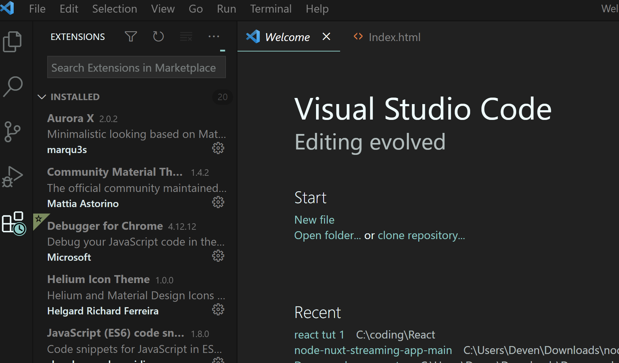Image resolution: width=619 pixels, height=363 pixels.
Task: Click the starred badge on Debugger for Chrome
Action: pyautogui.click(x=39, y=220)
